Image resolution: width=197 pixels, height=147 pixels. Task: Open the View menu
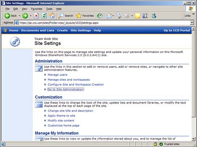tap(24, 9)
